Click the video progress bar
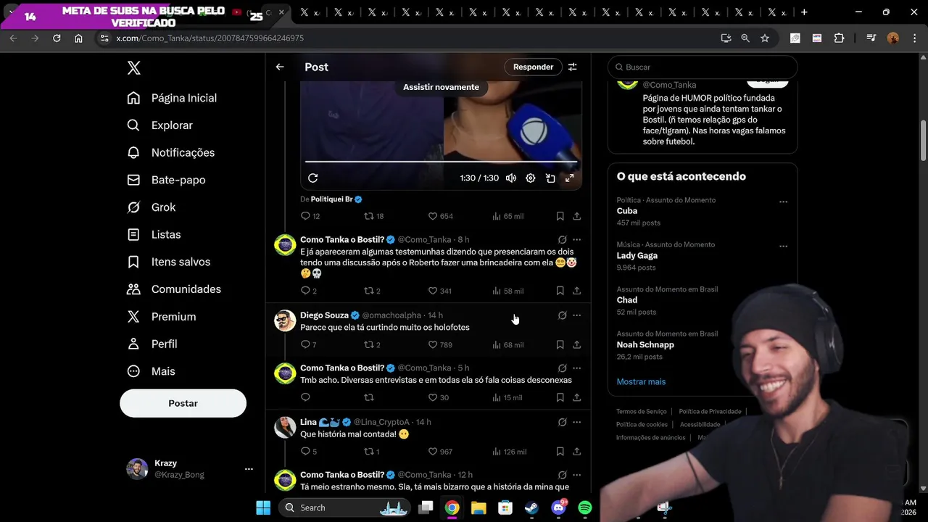The height and width of the screenshot is (522, 928). 441,161
